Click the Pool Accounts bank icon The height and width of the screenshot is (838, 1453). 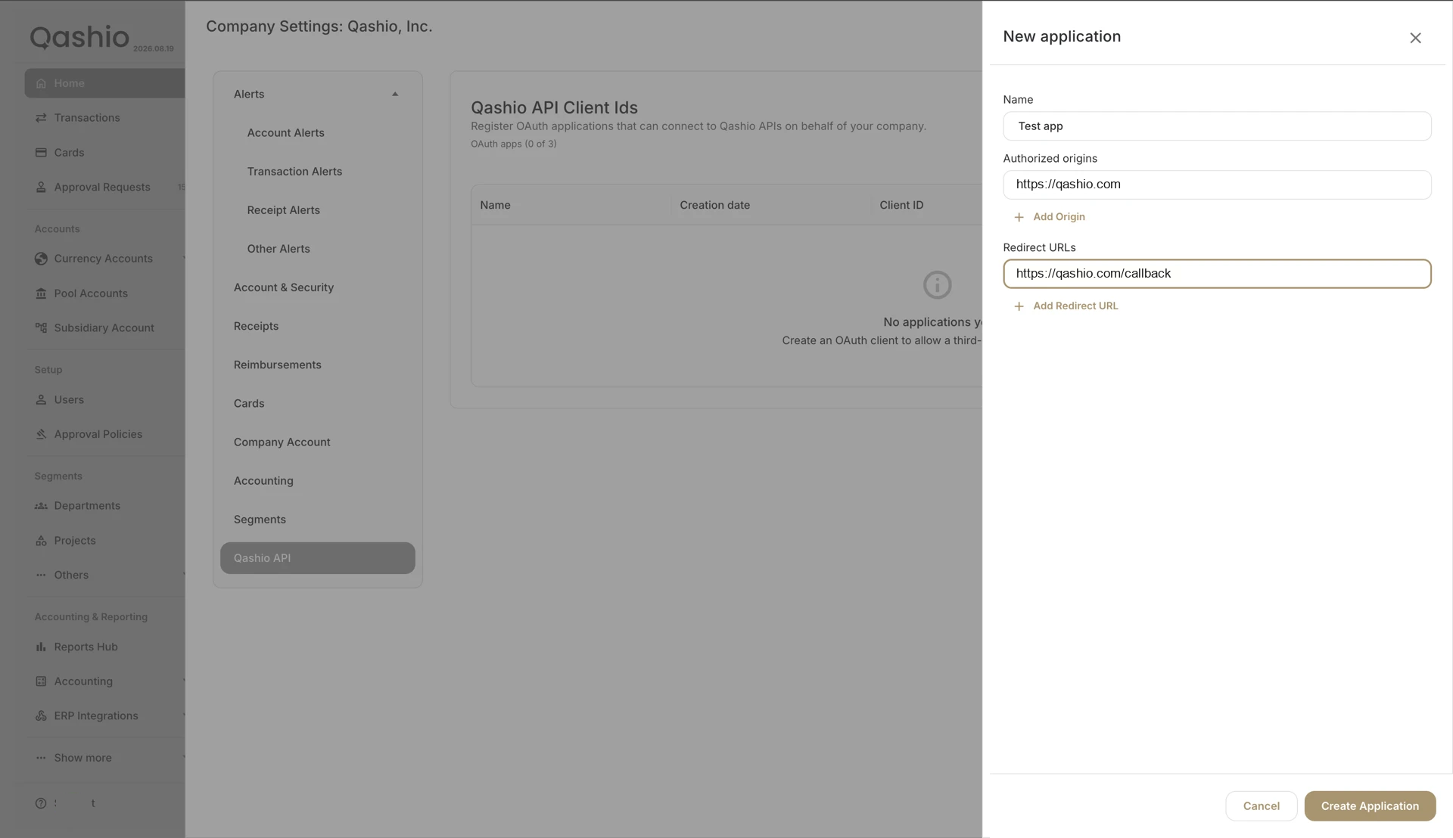pyautogui.click(x=41, y=293)
